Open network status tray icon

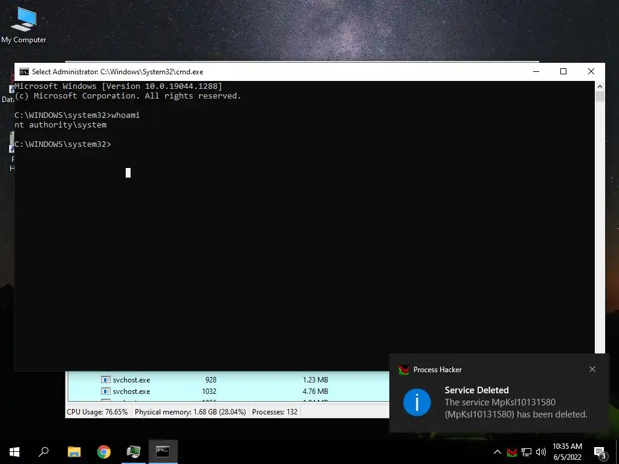(527, 452)
